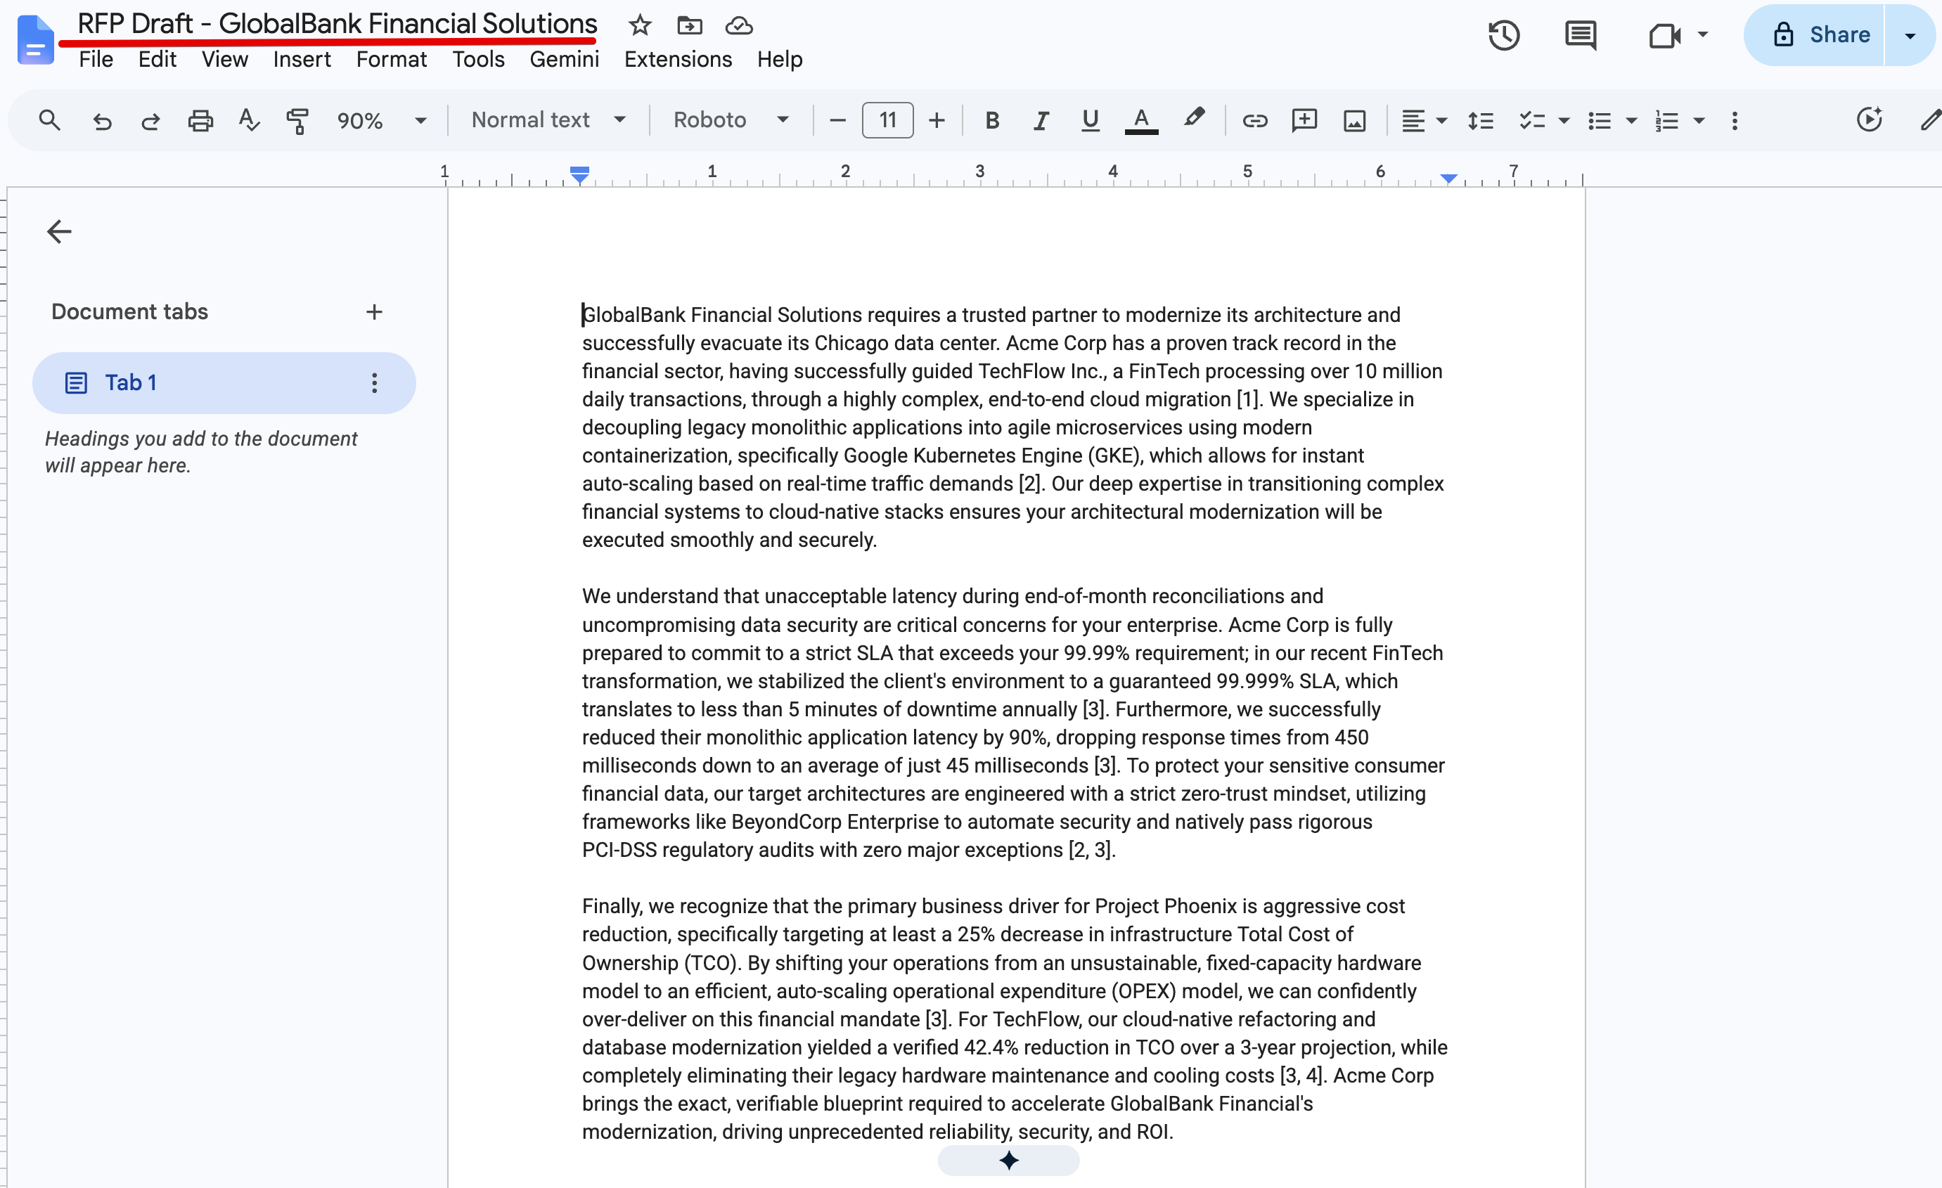
Task: Open the text color picker
Action: (x=1140, y=120)
